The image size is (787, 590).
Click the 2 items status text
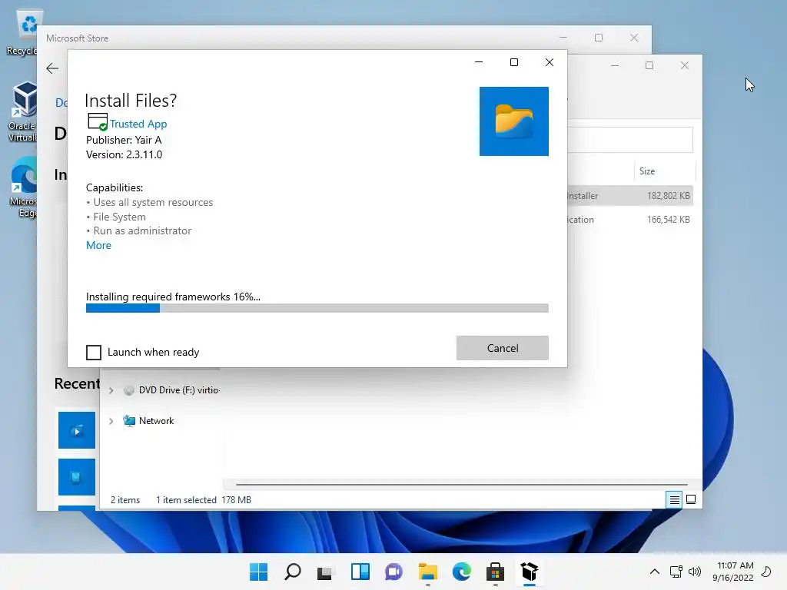[125, 499]
